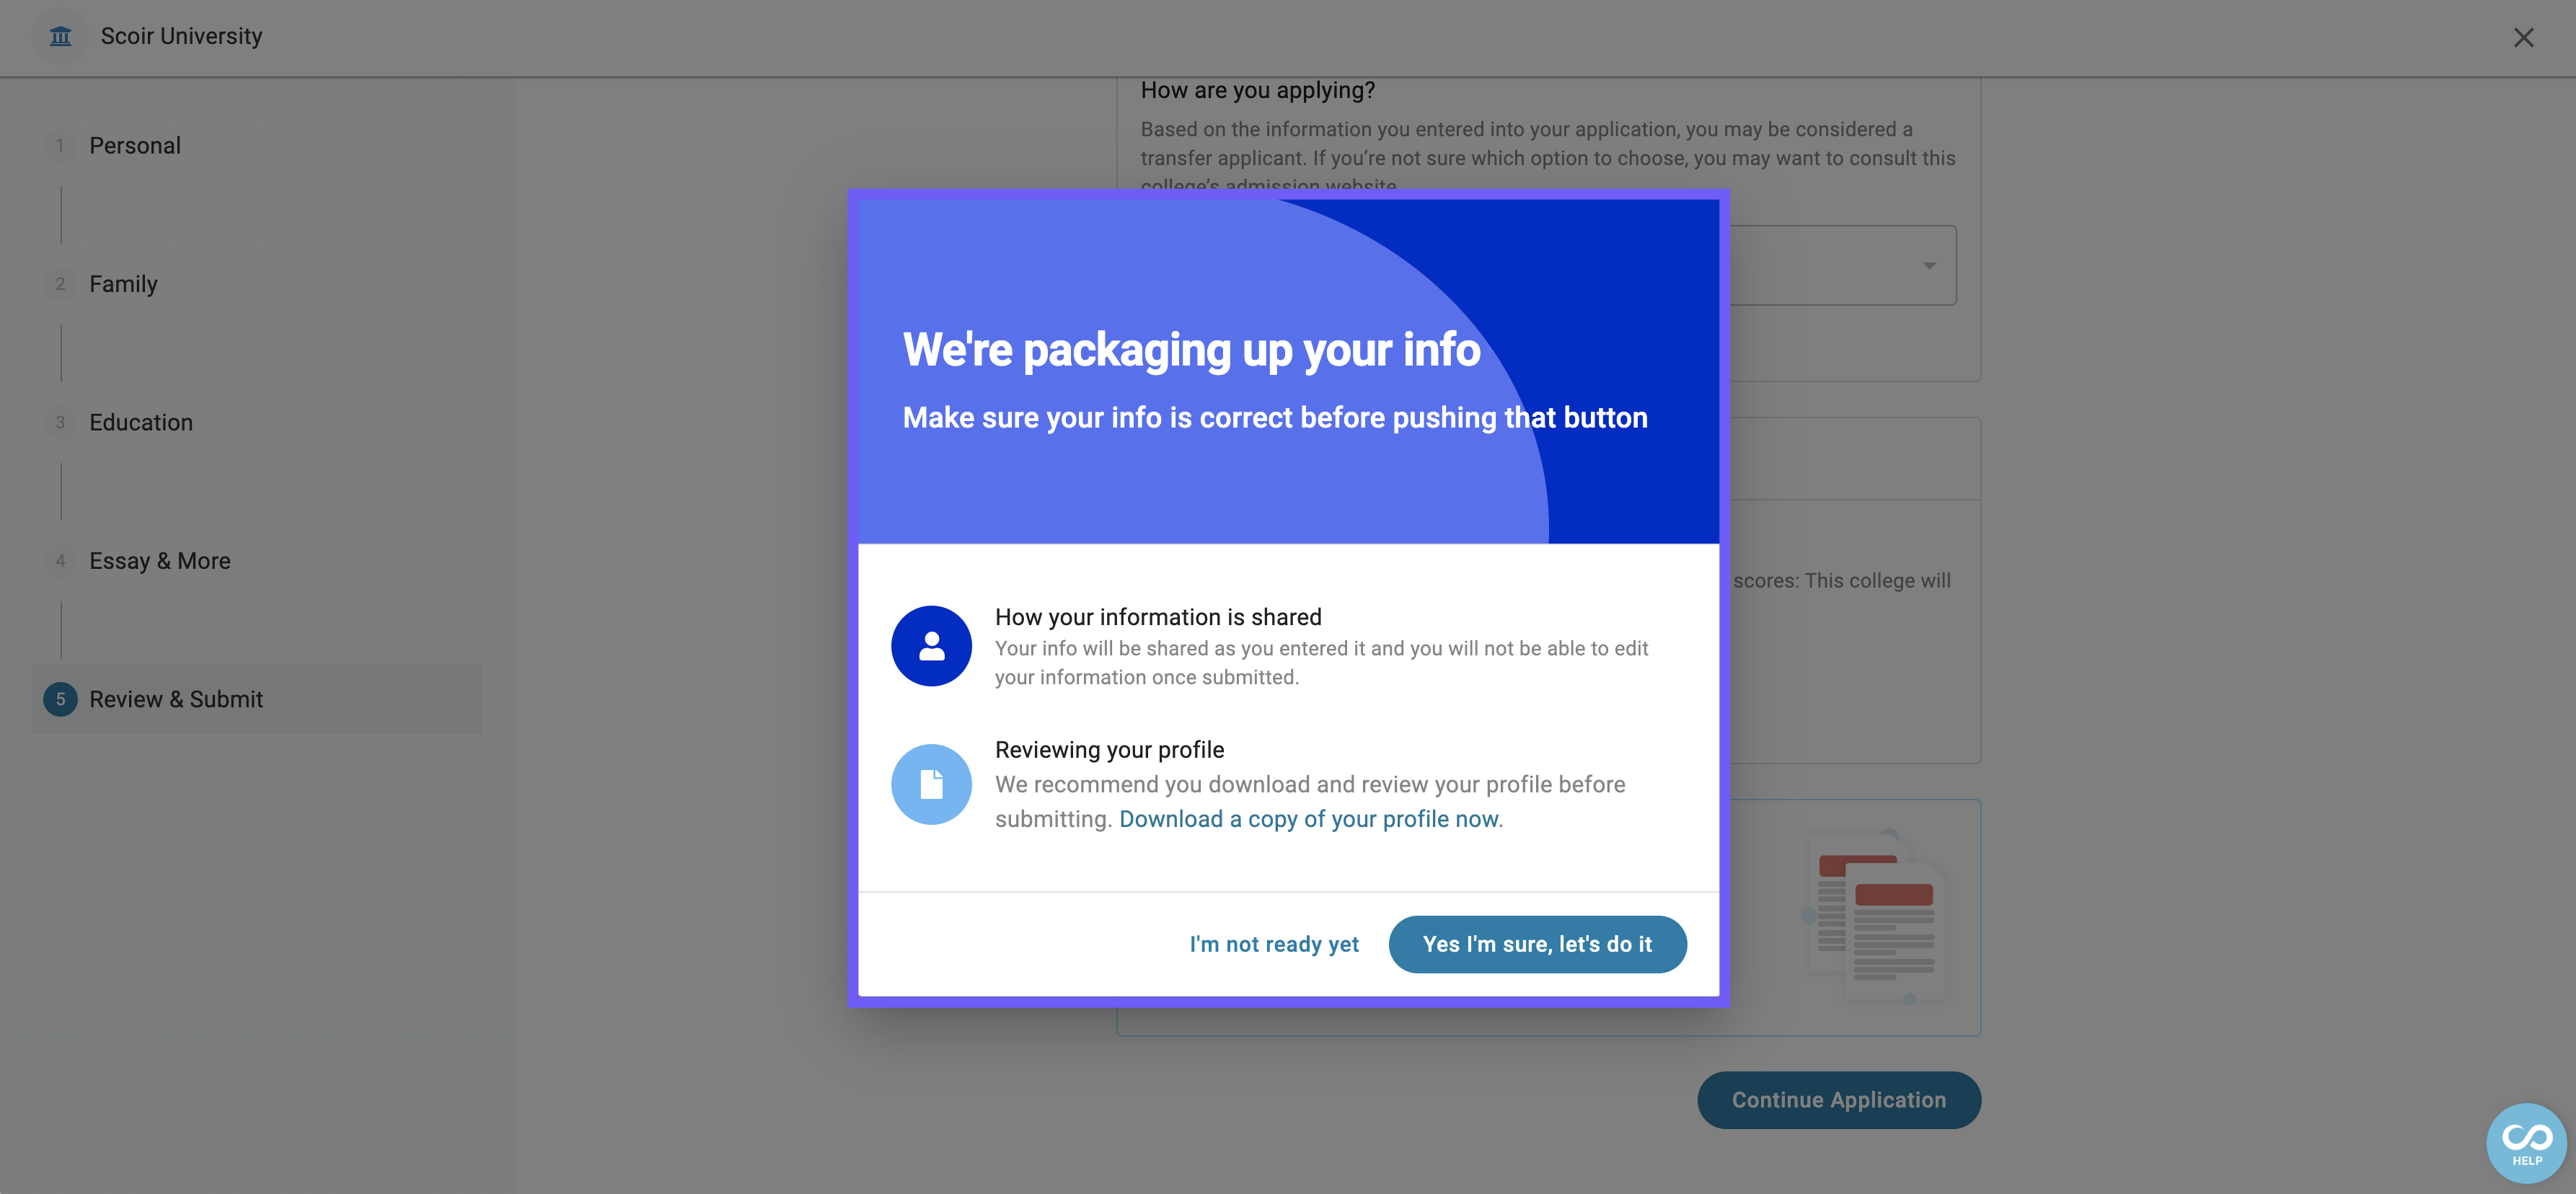Click the Scoir University title text
This screenshot has width=2576, height=1194.
click(181, 36)
